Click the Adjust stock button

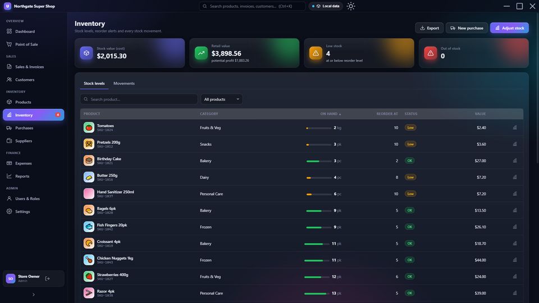click(x=509, y=28)
